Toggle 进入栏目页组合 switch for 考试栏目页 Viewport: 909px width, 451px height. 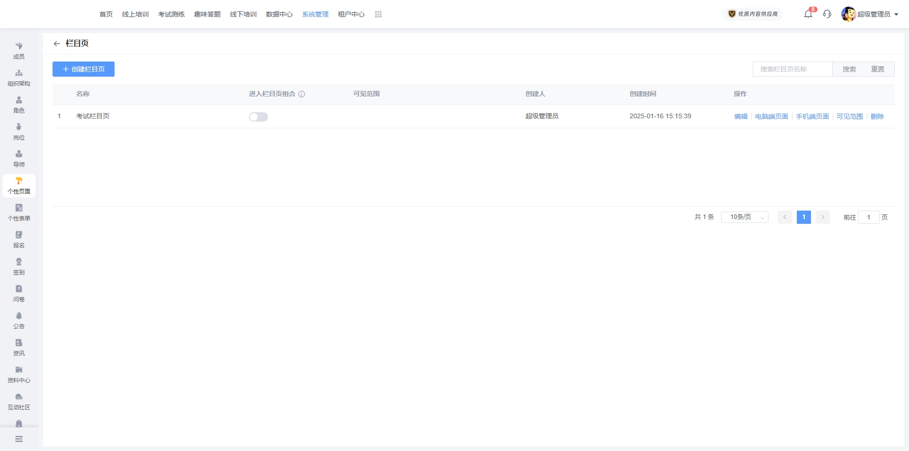(258, 117)
